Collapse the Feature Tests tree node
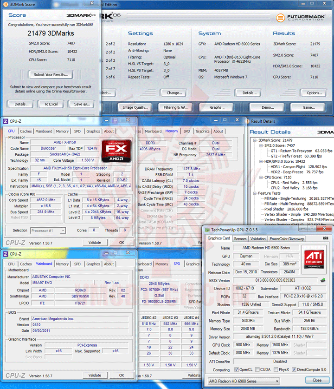334x389 pixels. [255, 193]
